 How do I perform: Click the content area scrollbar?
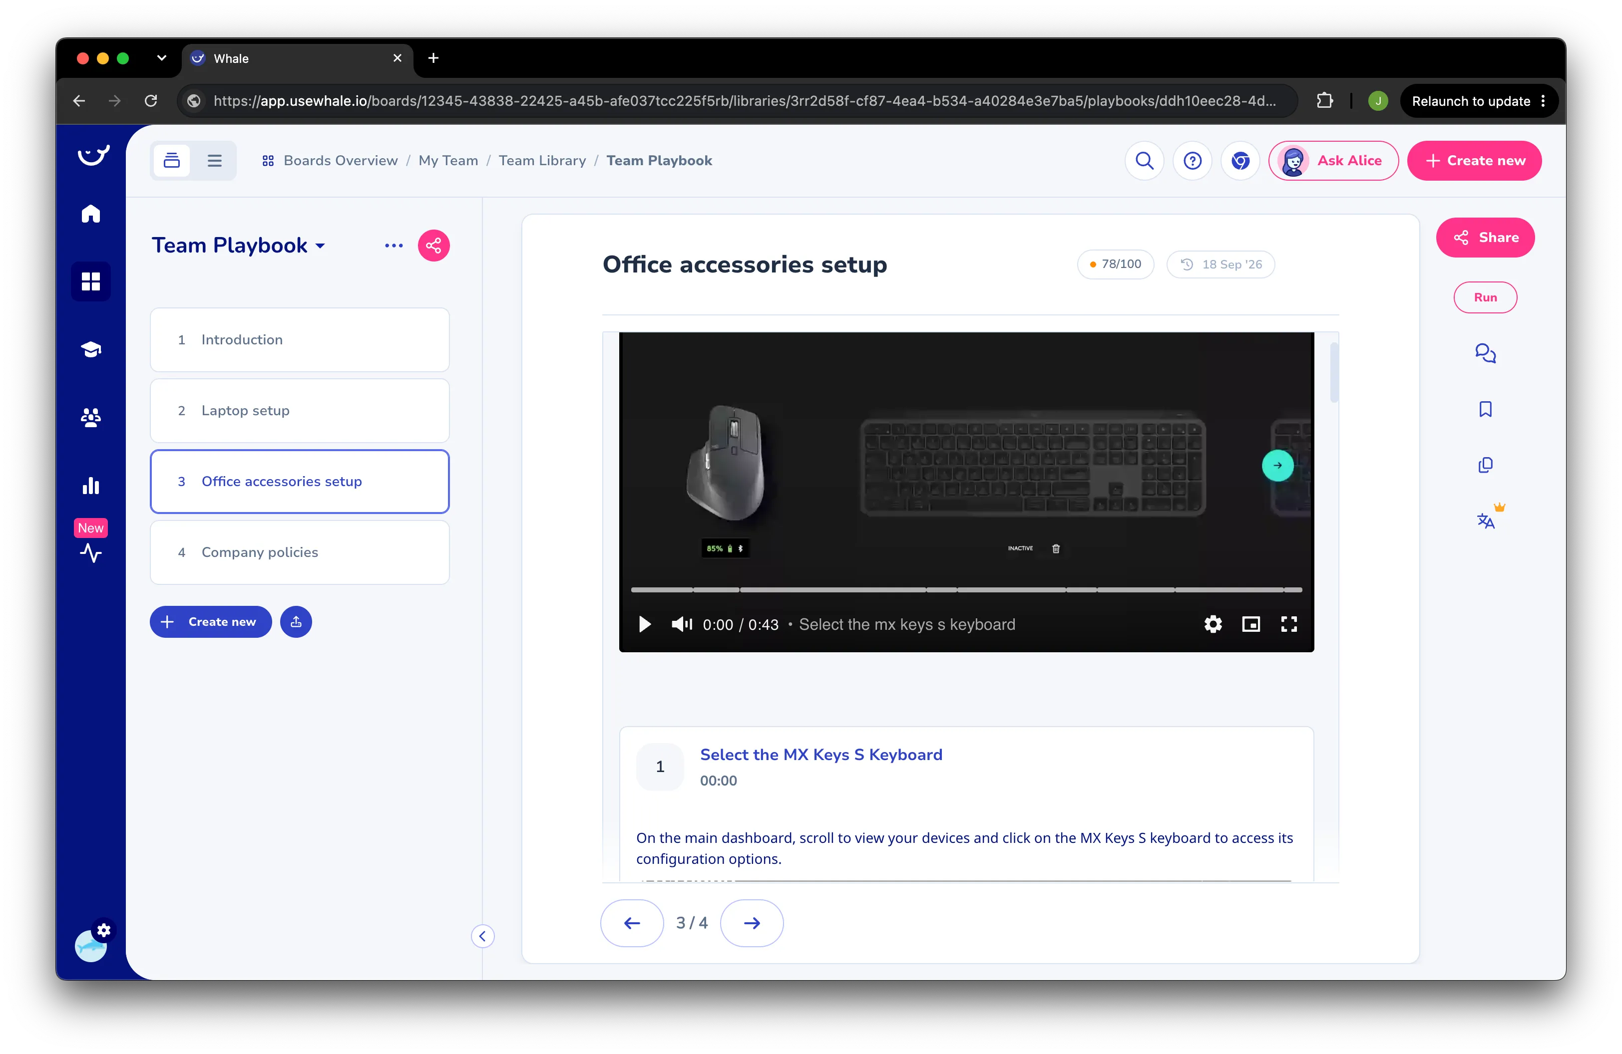pos(1334,372)
